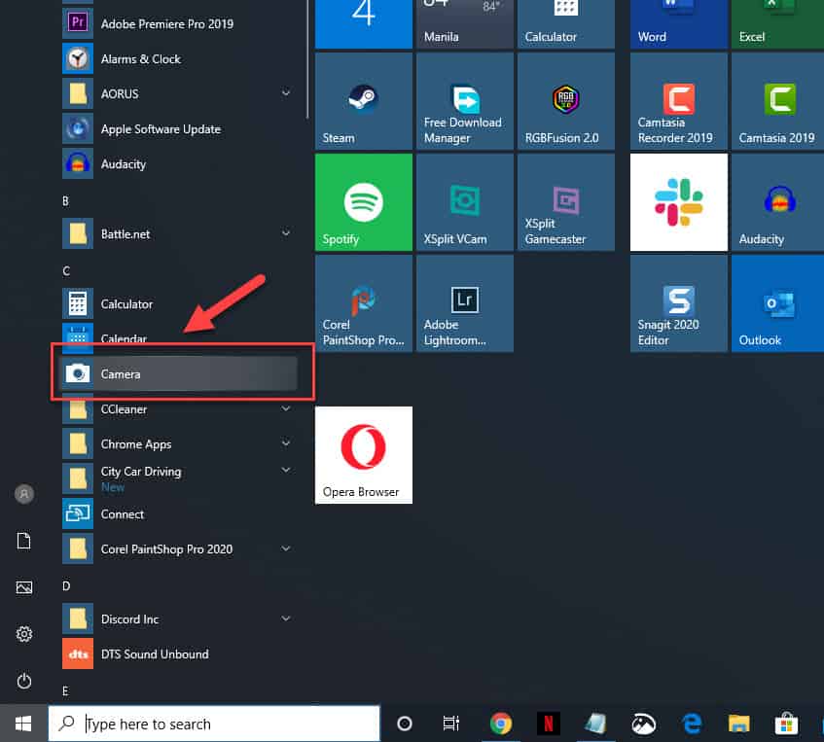Click the letter E section header
The image size is (824, 742).
pos(65,691)
